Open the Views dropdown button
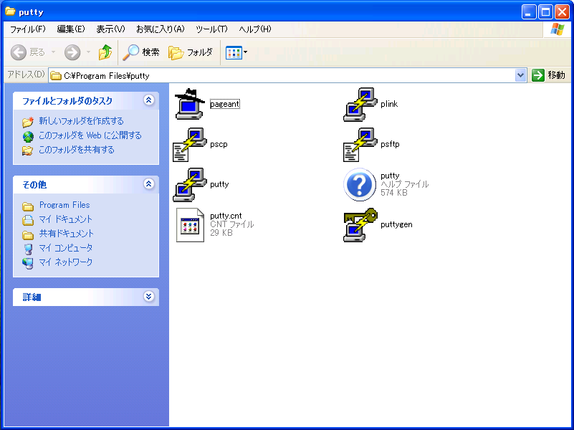This screenshot has height=430, width=574. (236, 52)
